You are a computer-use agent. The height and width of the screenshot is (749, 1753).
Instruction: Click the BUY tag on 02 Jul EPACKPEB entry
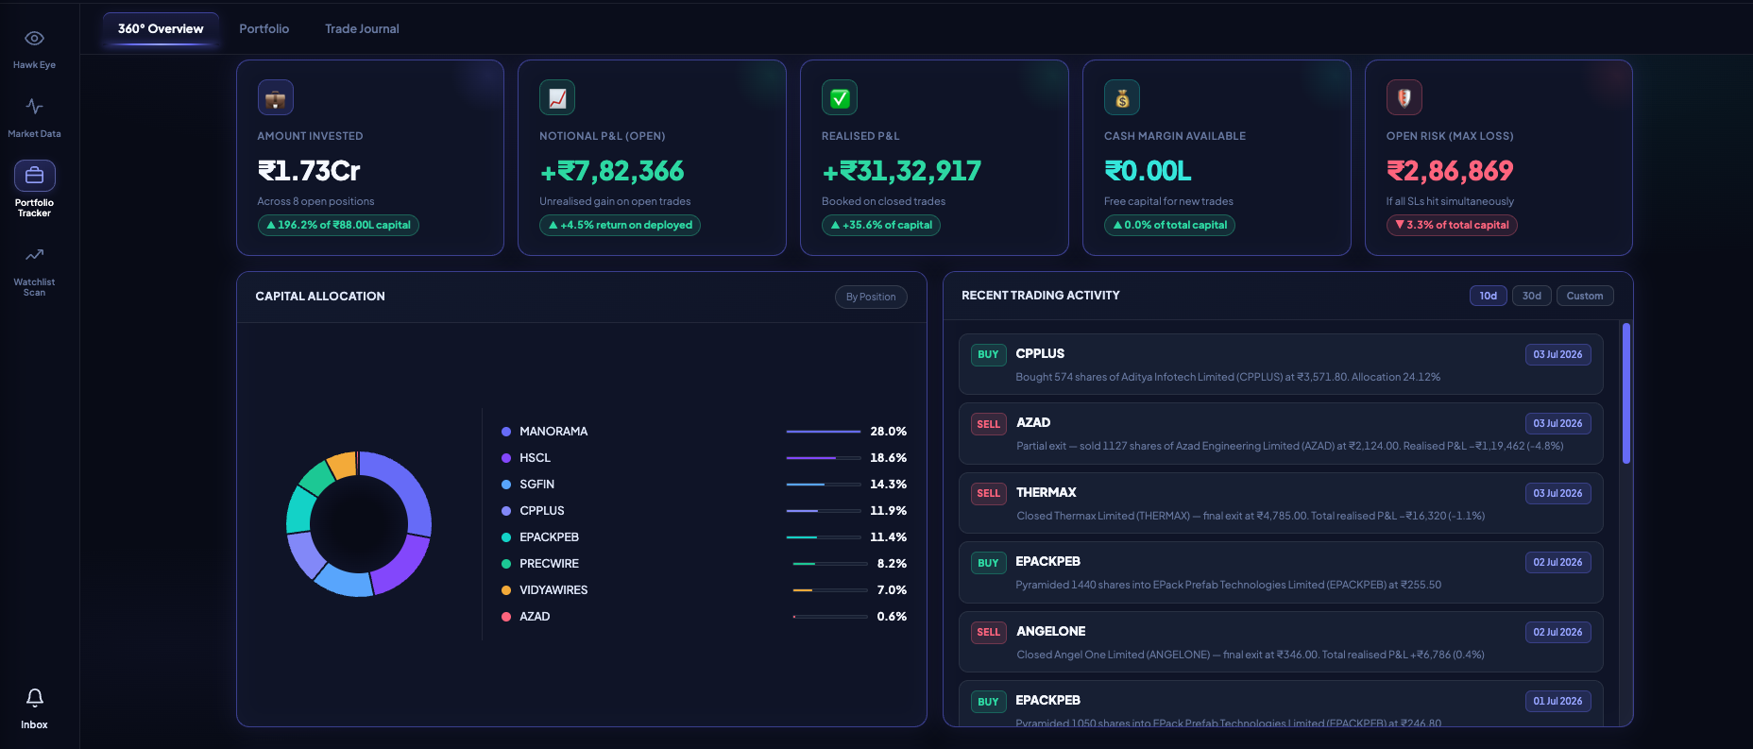(988, 563)
